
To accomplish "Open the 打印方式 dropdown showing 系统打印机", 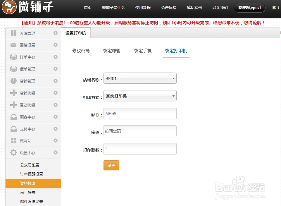I will 140,96.
